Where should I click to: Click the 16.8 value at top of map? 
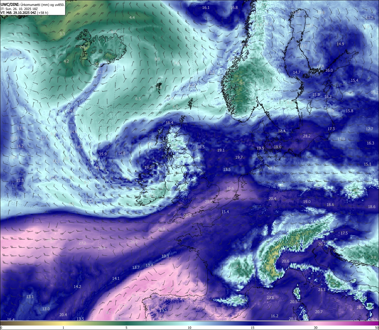coord(234,8)
